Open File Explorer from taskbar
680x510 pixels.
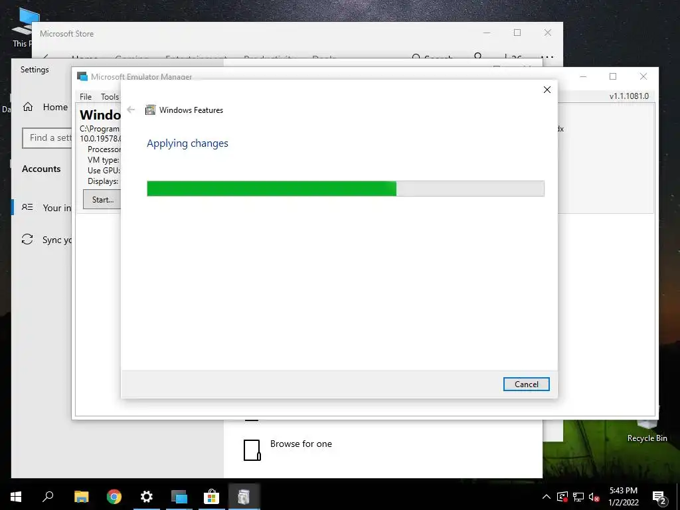(x=81, y=497)
